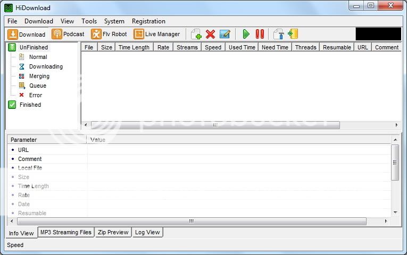Sort by the Comment column header

coord(387,47)
